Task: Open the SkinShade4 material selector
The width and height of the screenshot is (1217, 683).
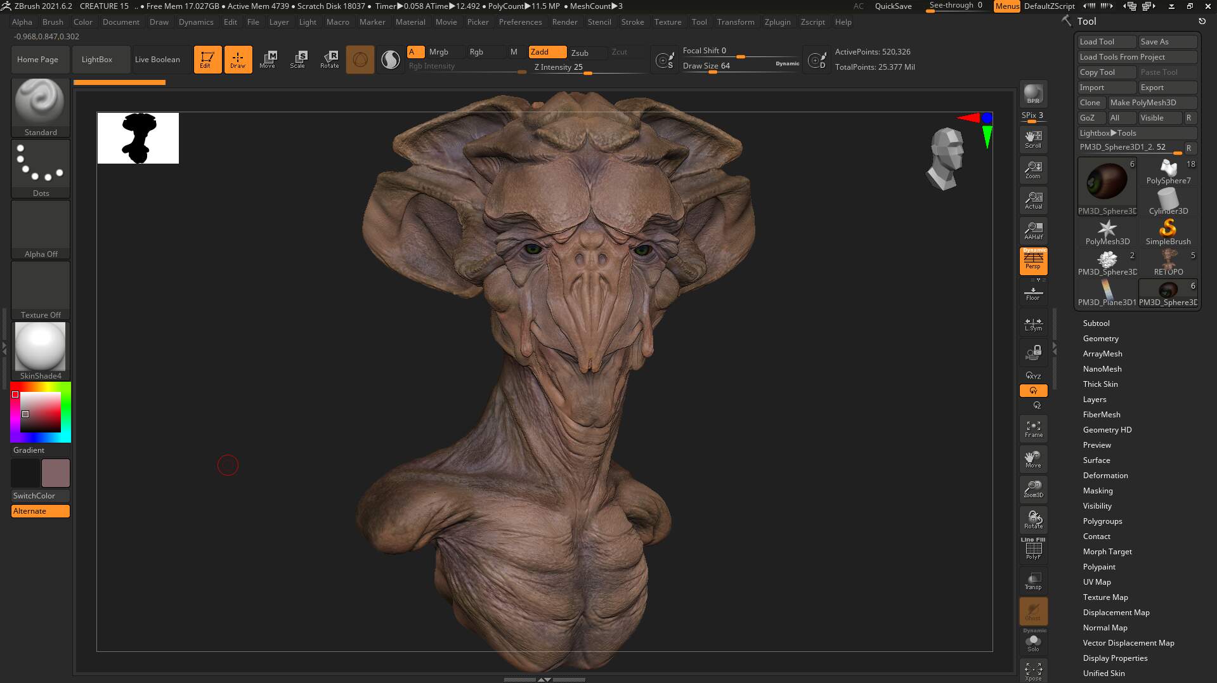Action: (41, 351)
